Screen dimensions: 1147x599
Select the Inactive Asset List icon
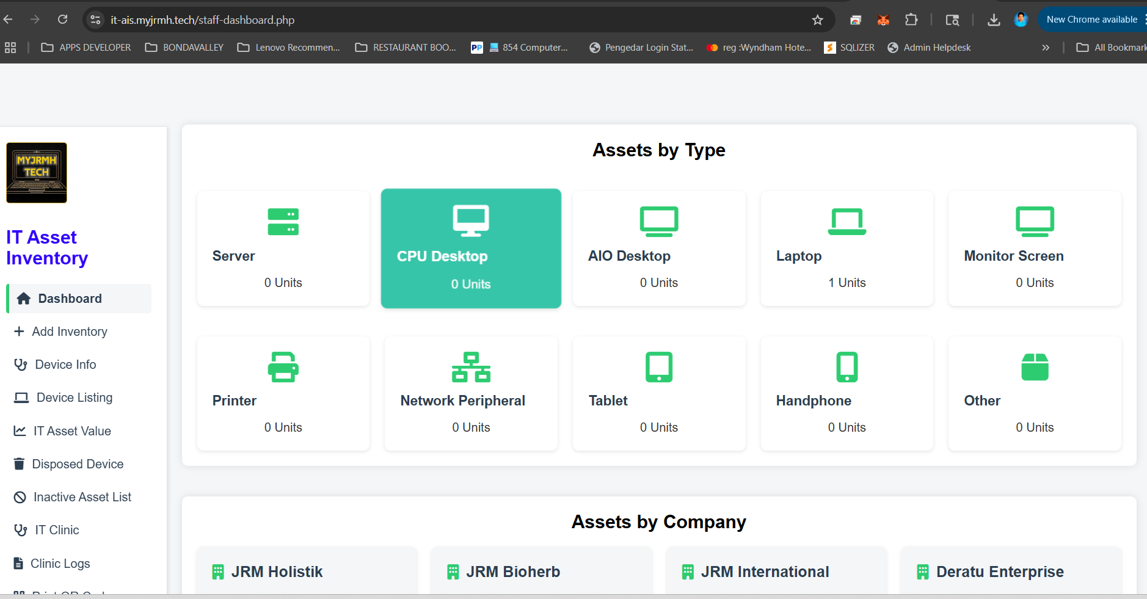20,496
